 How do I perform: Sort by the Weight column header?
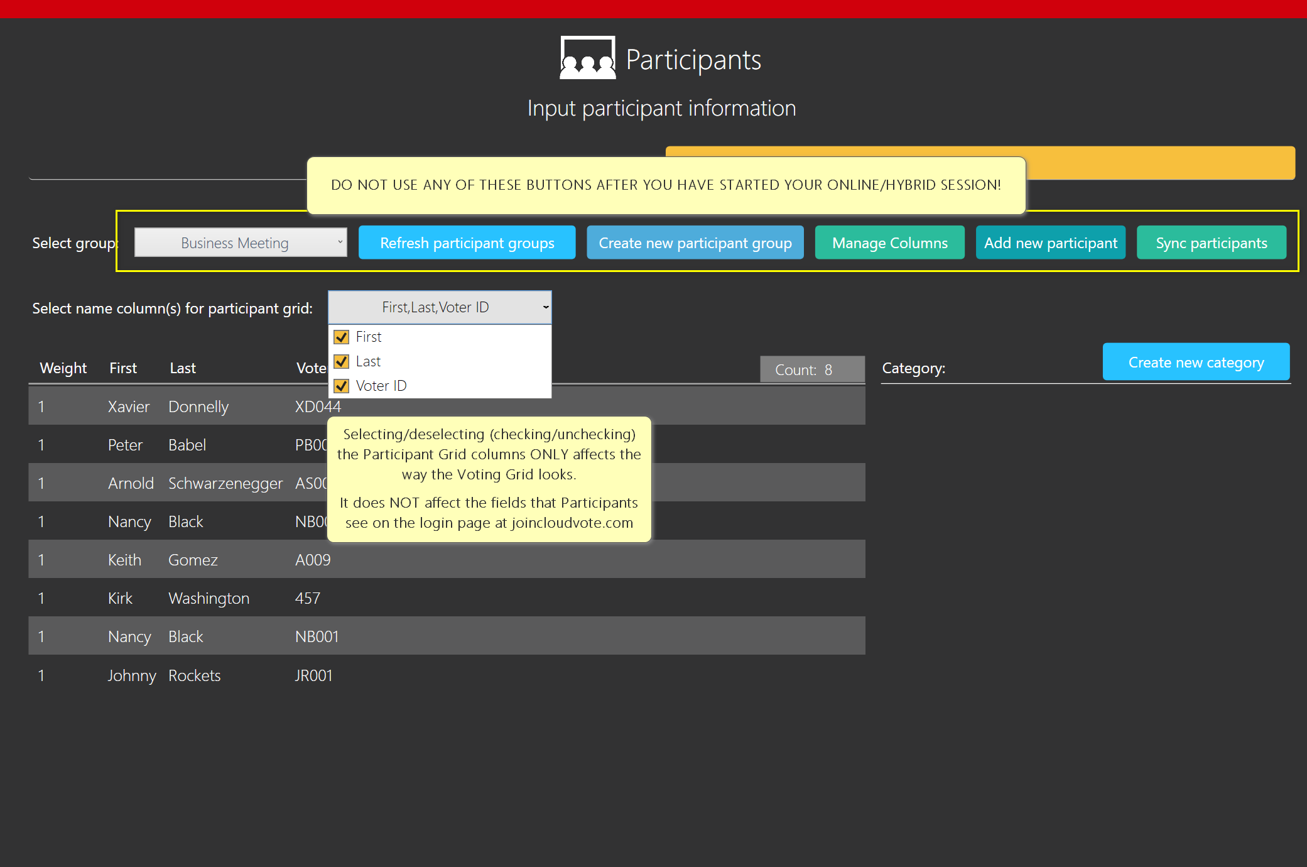pyautogui.click(x=63, y=368)
